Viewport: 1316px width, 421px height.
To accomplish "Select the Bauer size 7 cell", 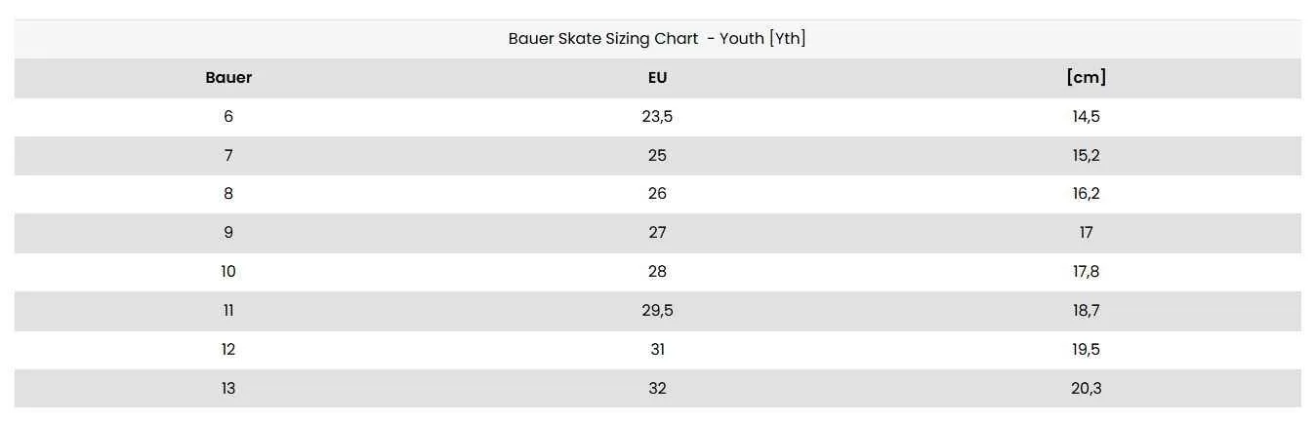I will pos(228,155).
